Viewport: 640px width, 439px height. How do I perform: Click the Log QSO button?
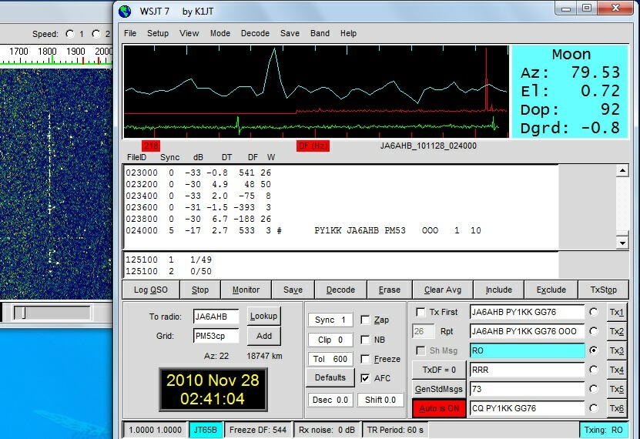[150, 290]
